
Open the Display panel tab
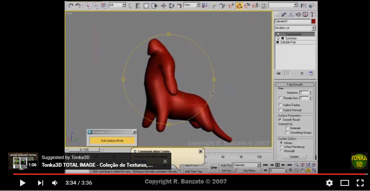coord(305,14)
